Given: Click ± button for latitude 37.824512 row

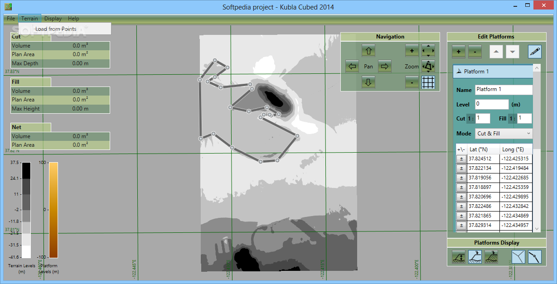Looking at the screenshot, I should 461,159.
